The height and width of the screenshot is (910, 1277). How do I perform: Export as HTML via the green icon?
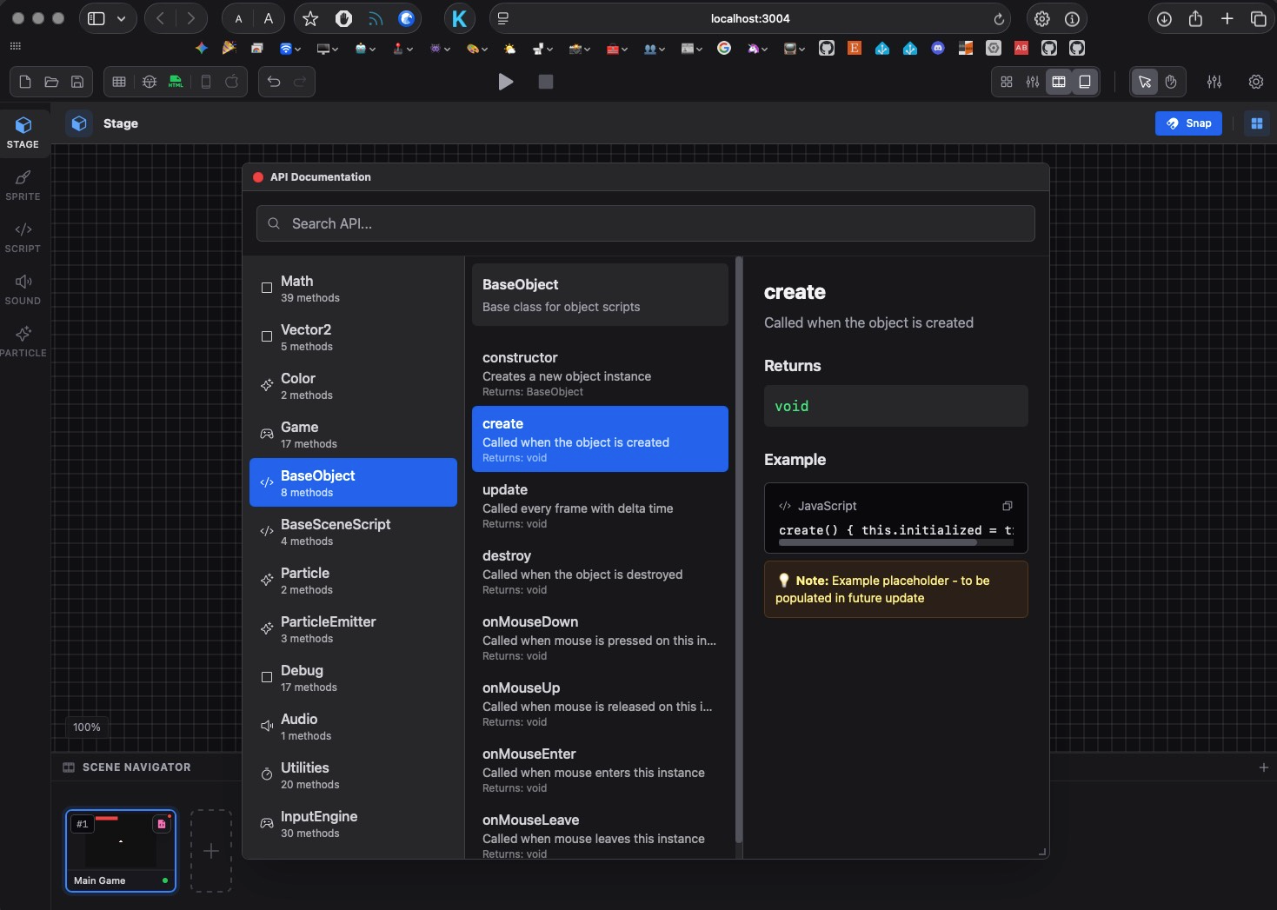176,82
